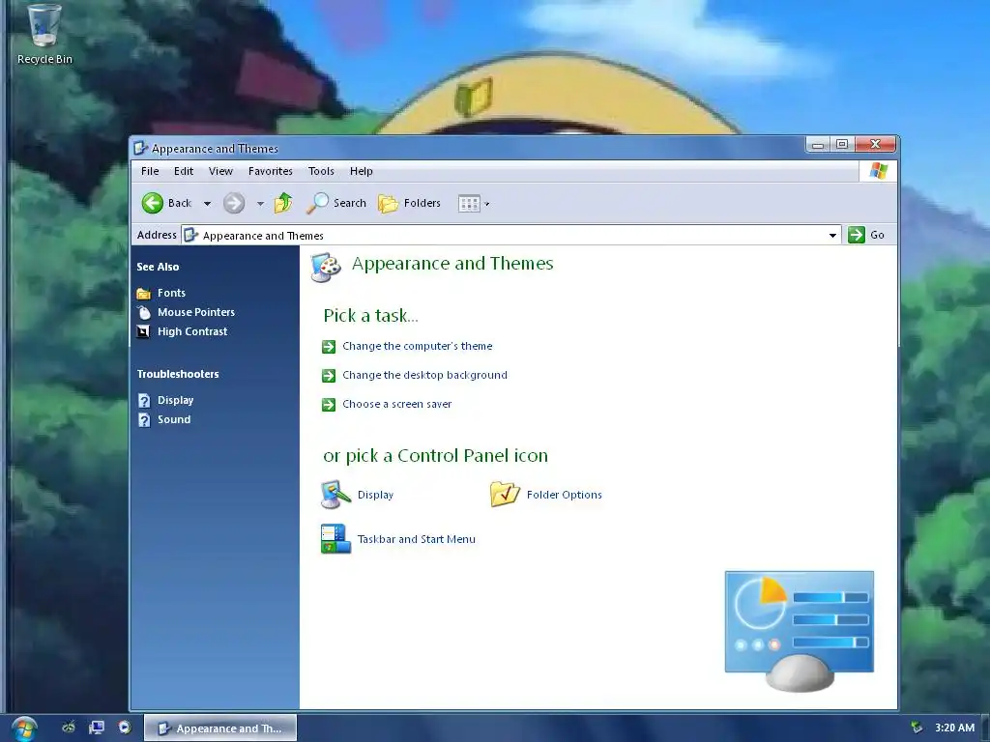The image size is (990, 742).
Task: Toggle the Folders pane icon
Action: pos(389,203)
